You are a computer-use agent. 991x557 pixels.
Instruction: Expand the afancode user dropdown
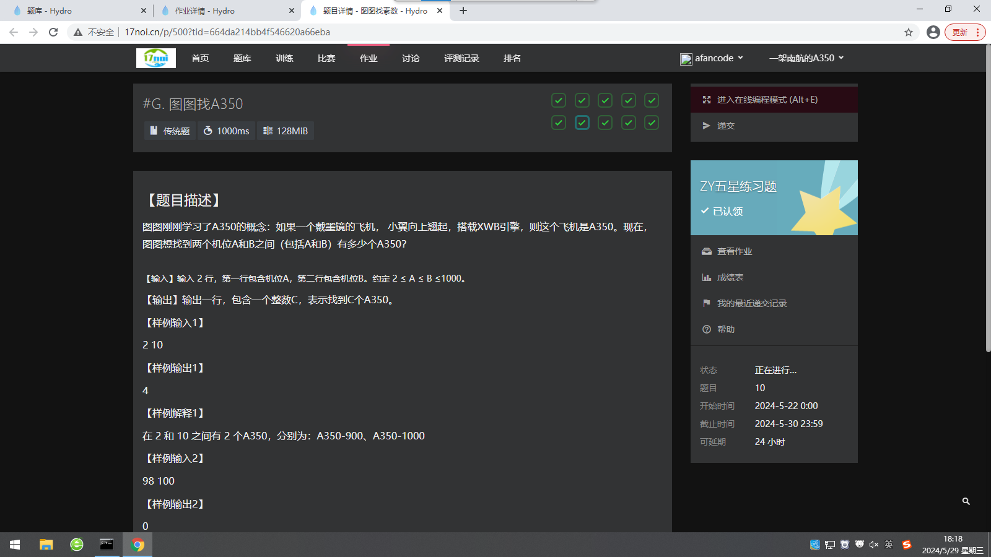(712, 58)
